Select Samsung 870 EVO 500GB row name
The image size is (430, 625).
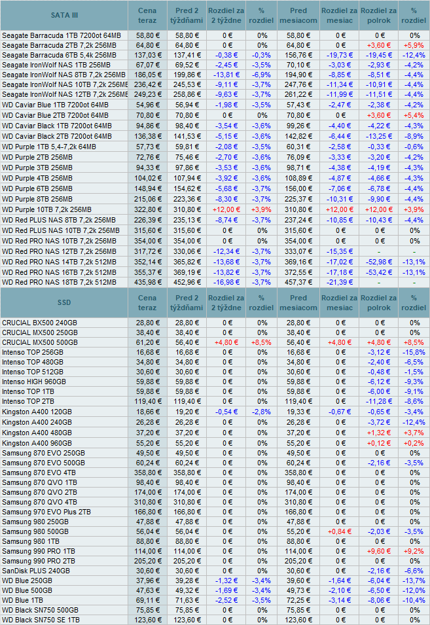43,463
